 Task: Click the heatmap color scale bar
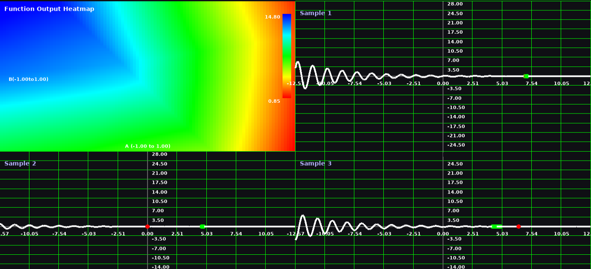(x=287, y=56)
